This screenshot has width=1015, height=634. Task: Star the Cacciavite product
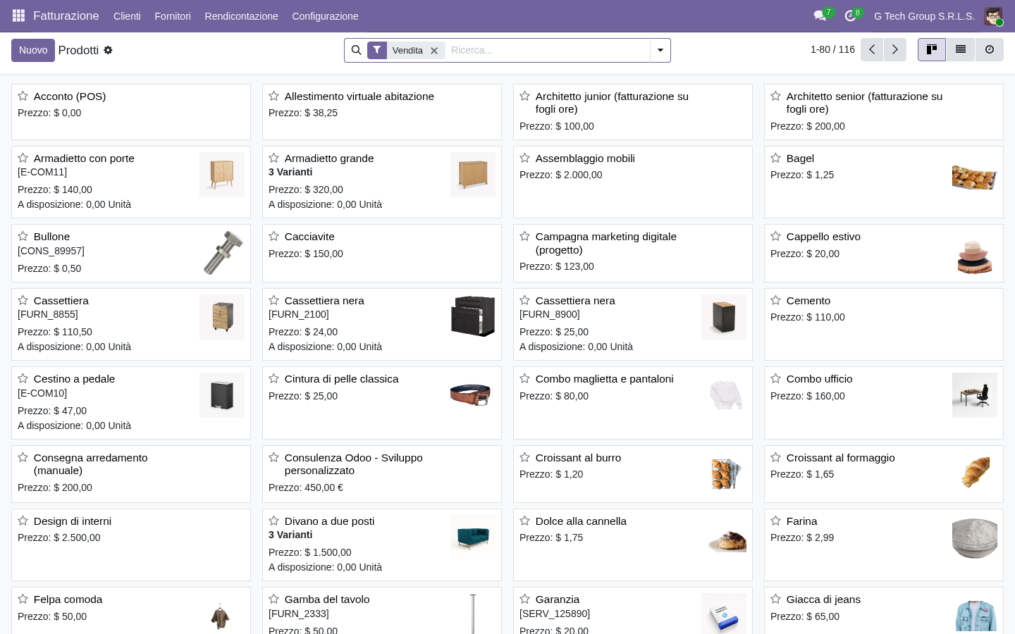click(x=274, y=236)
